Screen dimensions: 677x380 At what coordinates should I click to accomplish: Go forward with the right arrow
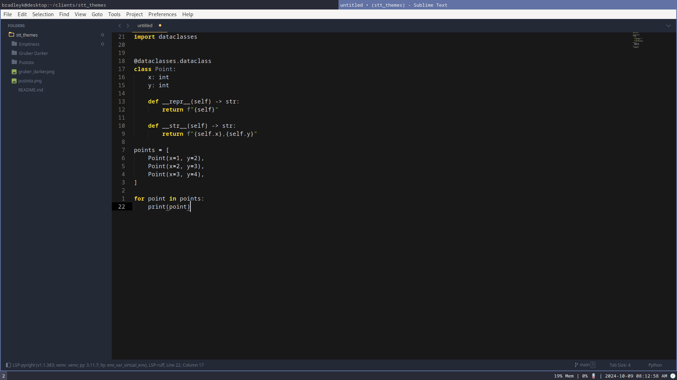(x=128, y=26)
